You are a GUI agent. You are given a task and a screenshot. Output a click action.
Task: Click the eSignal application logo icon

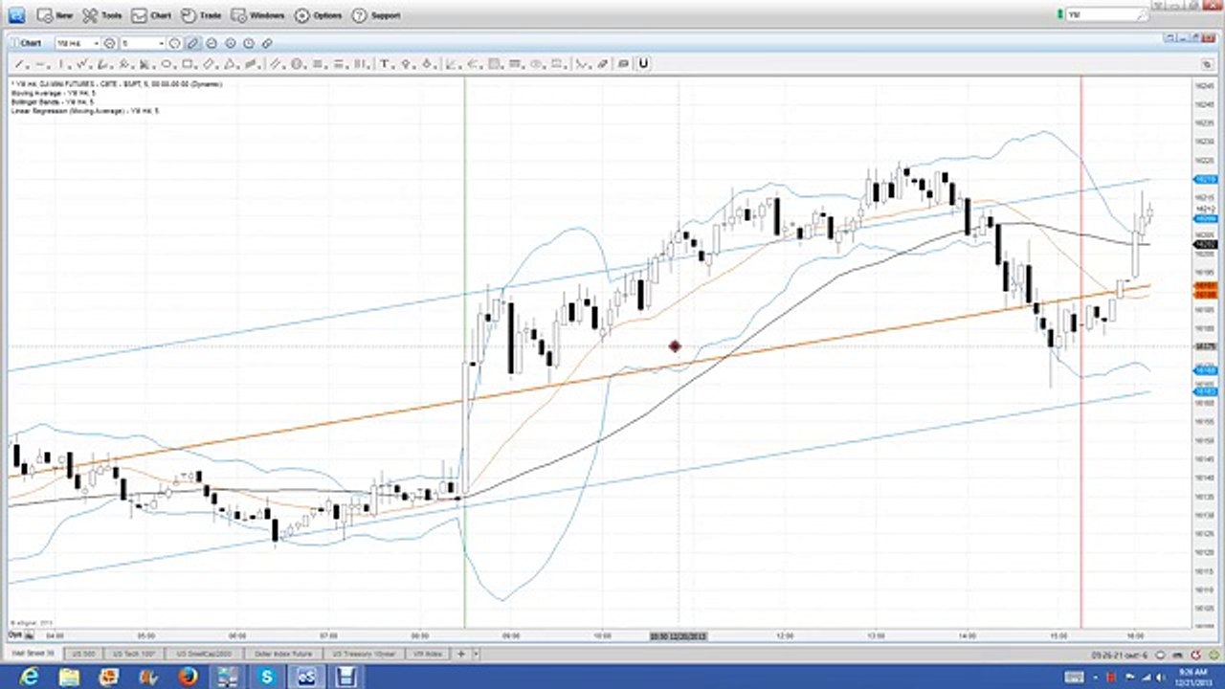tap(17, 15)
